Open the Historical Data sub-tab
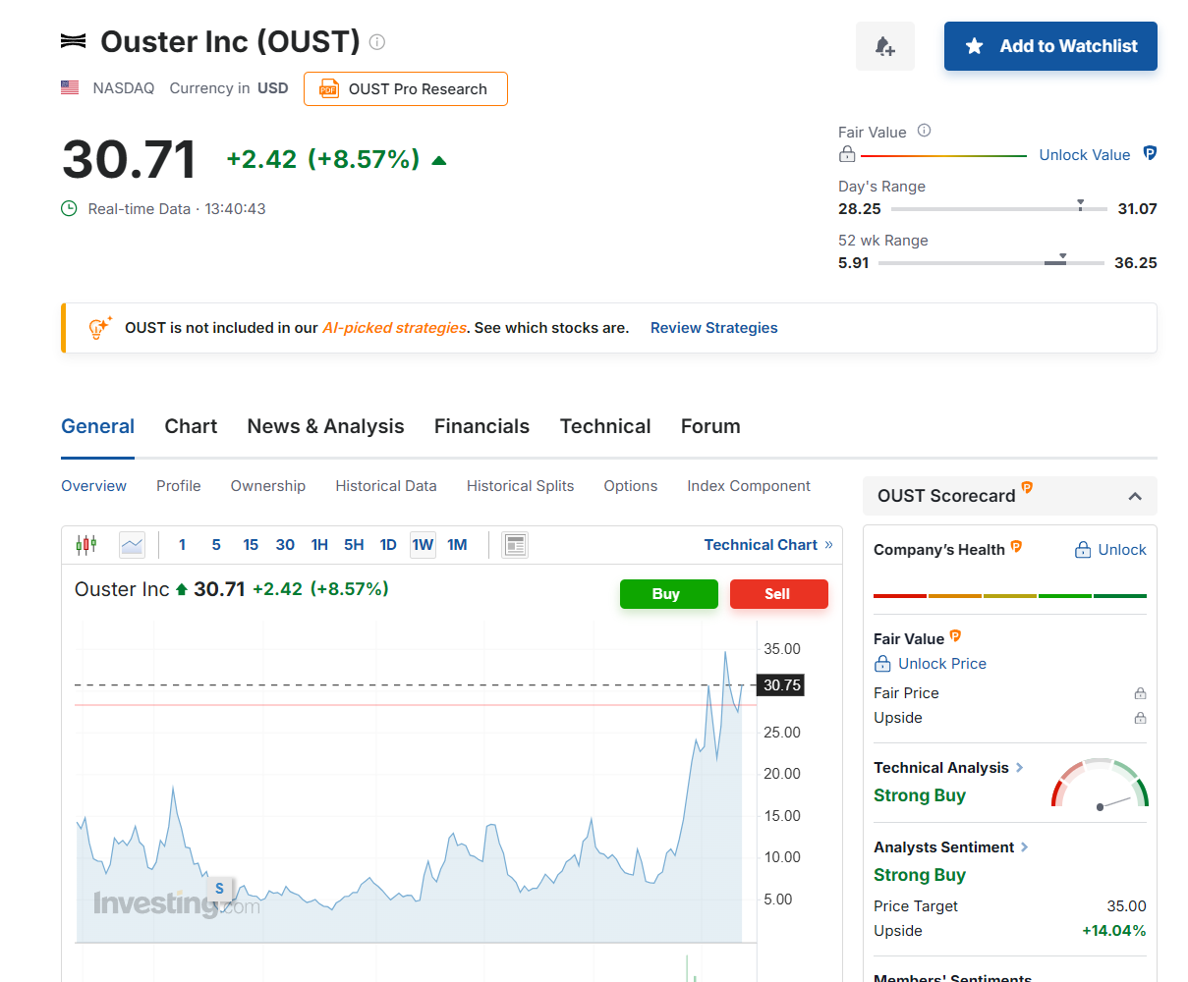Image resolution: width=1188 pixels, height=982 pixels. pyautogui.click(x=386, y=486)
